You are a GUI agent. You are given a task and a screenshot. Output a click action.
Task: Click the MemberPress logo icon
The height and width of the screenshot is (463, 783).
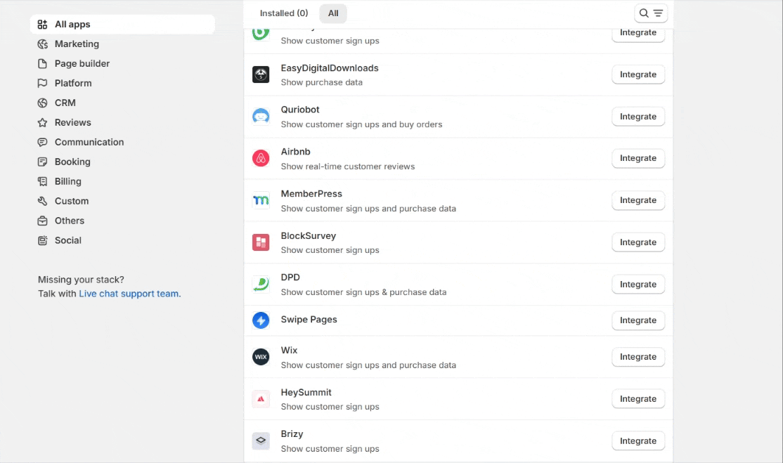click(x=261, y=200)
